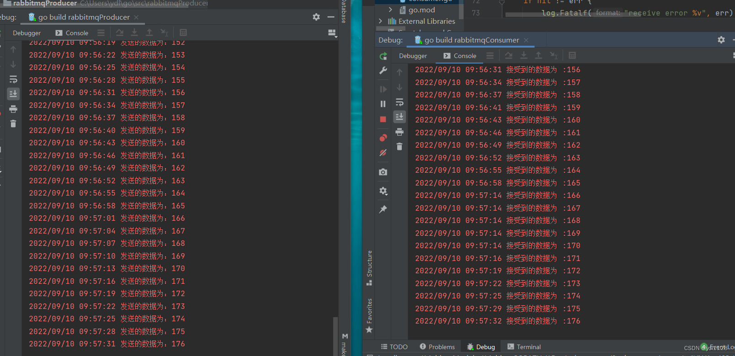
Task: Open layout settings dropdown in Producer toolbar
Action: tap(332, 33)
